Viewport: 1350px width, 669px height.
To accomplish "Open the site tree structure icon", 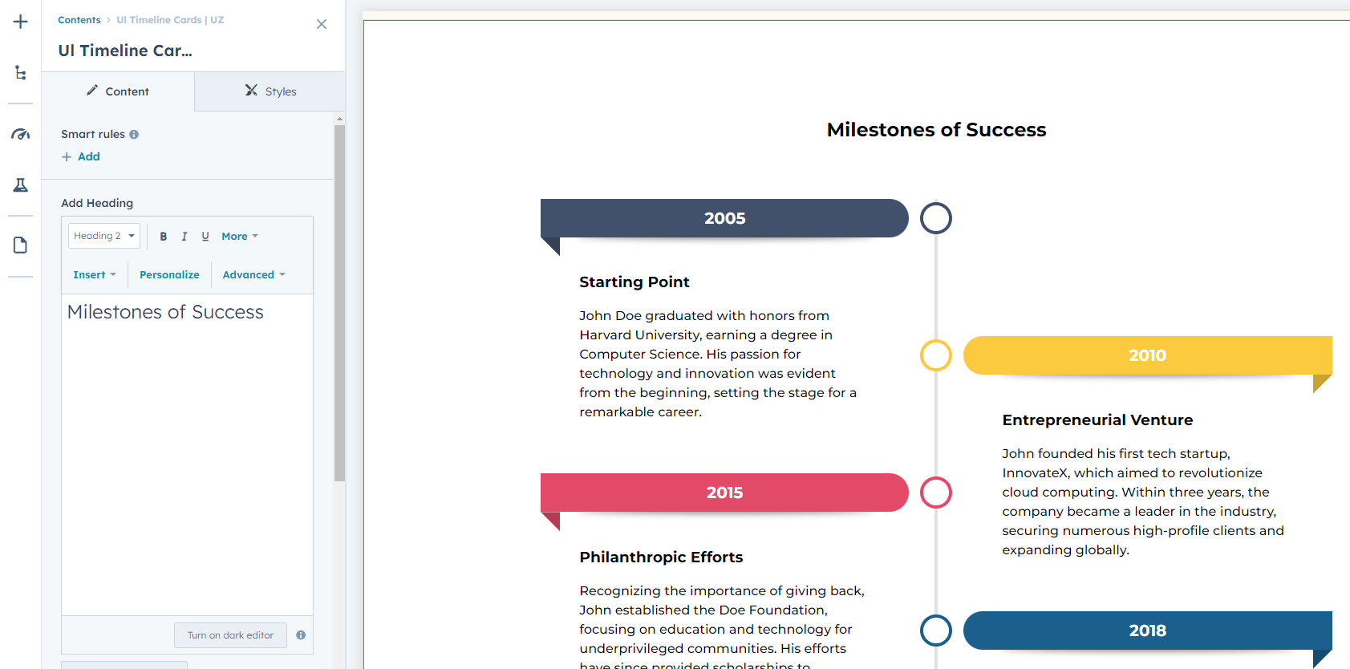I will (x=21, y=73).
